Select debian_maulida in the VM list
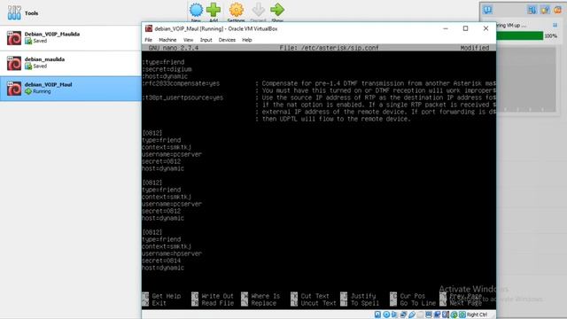 click(71, 63)
